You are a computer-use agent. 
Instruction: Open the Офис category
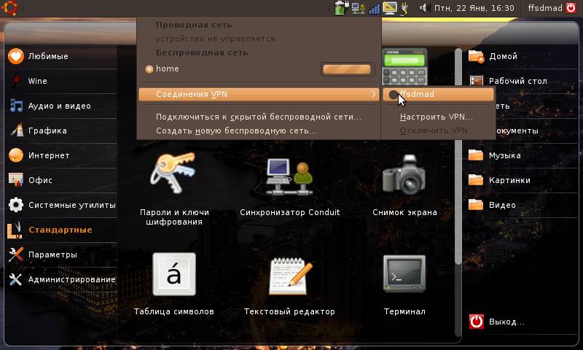pos(61,180)
